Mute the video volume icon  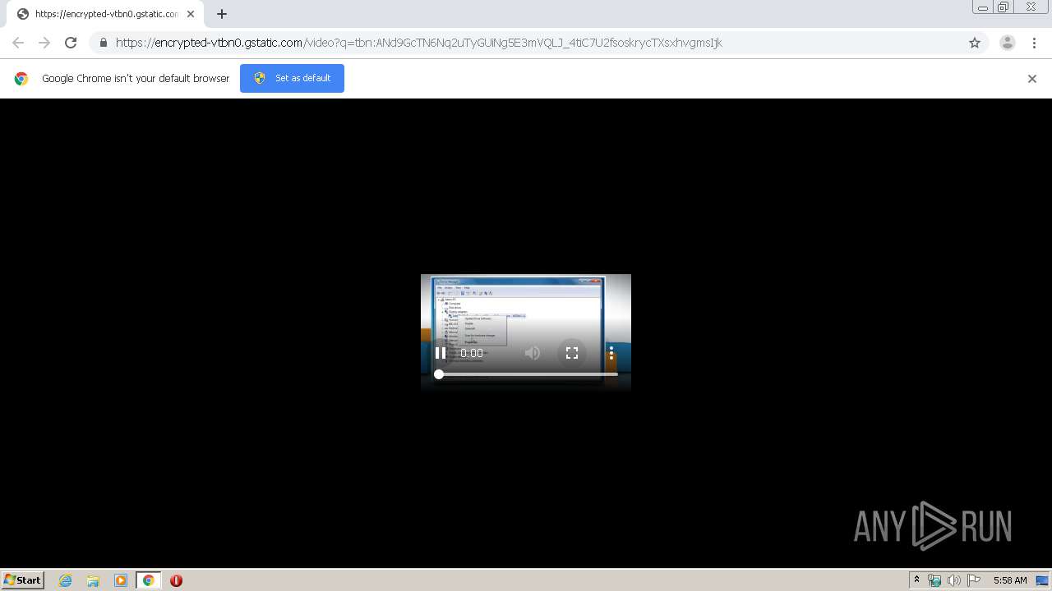pos(533,353)
